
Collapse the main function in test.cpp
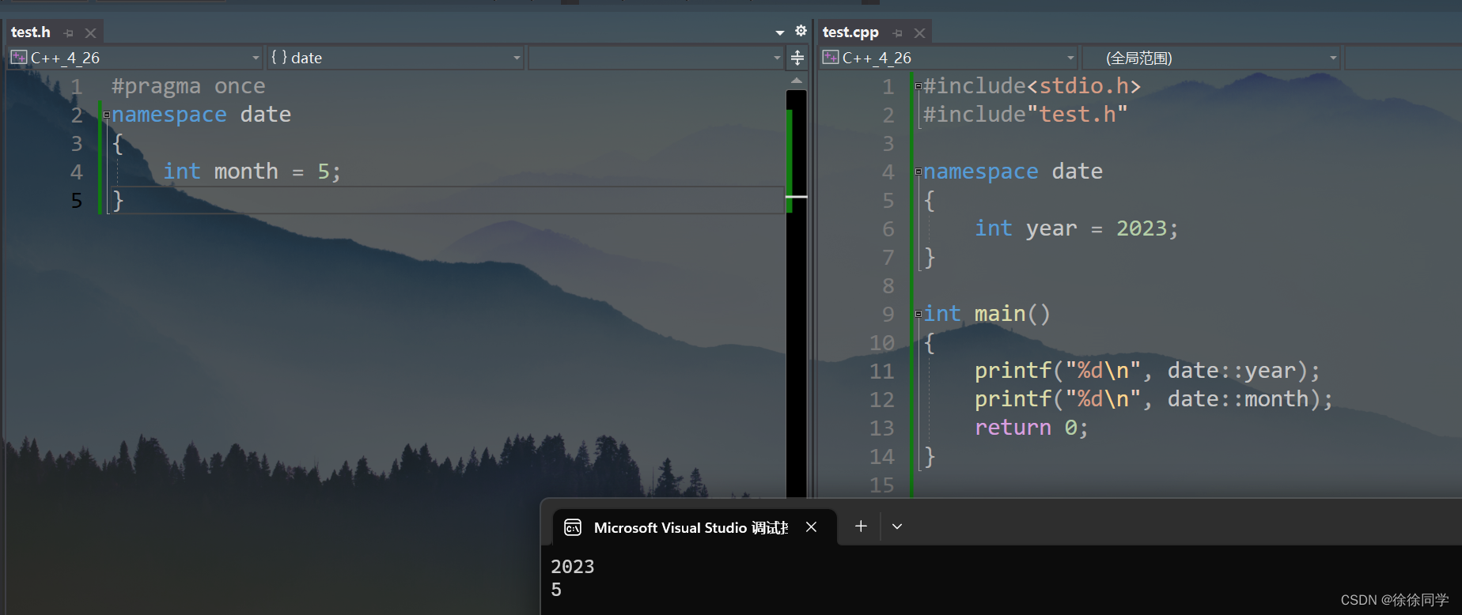pos(918,314)
